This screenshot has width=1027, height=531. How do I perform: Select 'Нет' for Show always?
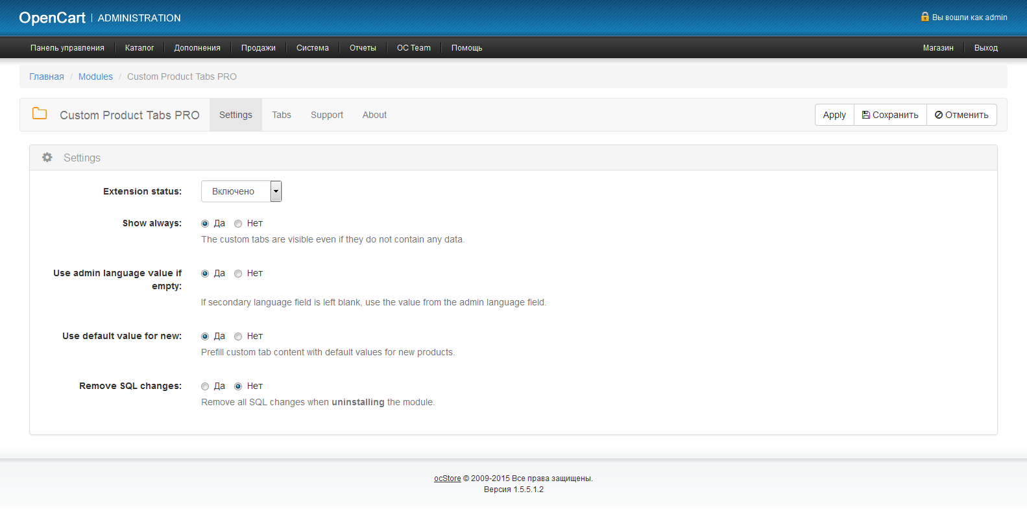(238, 224)
